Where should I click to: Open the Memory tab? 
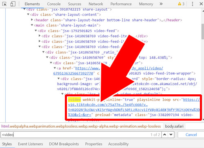tap(146, 4)
